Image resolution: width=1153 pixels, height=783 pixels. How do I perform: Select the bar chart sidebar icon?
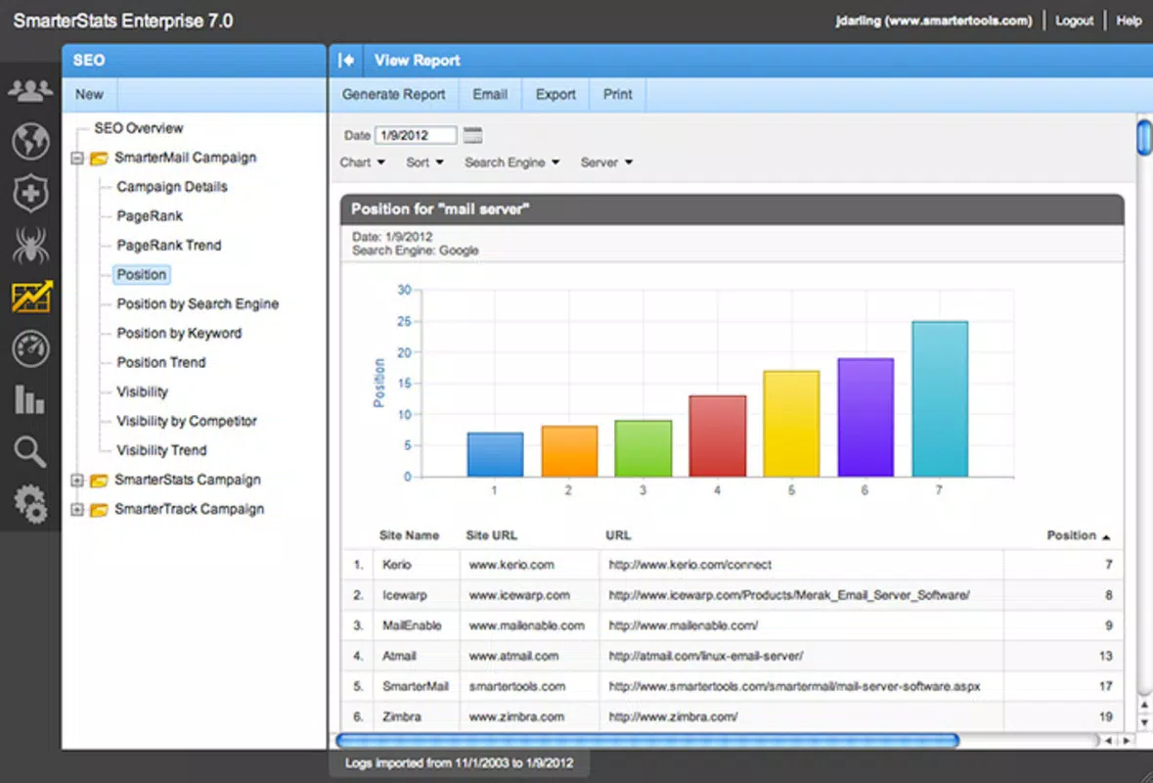coord(30,399)
